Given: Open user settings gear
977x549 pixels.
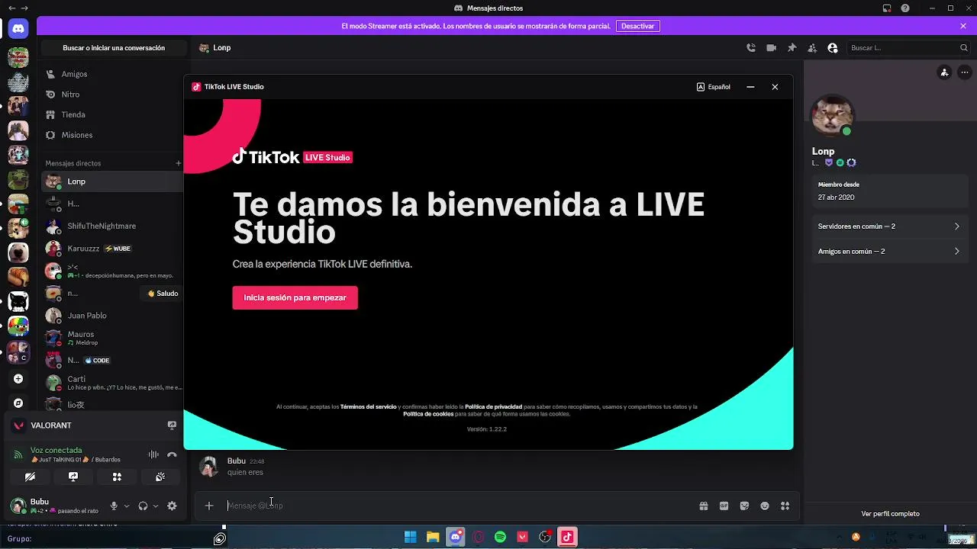Looking at the screenshot, I should pyautogui.click(x=172, y=506).
